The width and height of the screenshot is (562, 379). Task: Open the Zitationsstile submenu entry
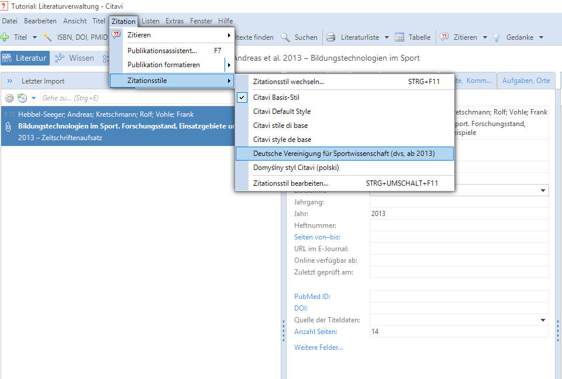click(172, 81)
